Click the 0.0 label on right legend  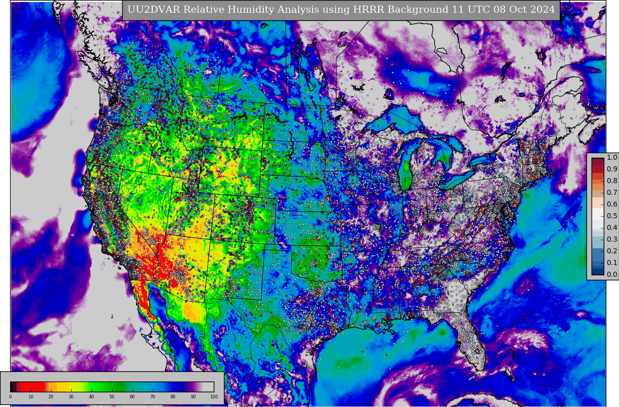(612, 275)
